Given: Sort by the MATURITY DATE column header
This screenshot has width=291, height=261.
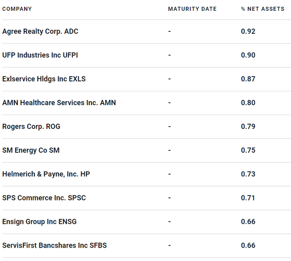Looking at the screenshot, I should [x=192, y=9].
